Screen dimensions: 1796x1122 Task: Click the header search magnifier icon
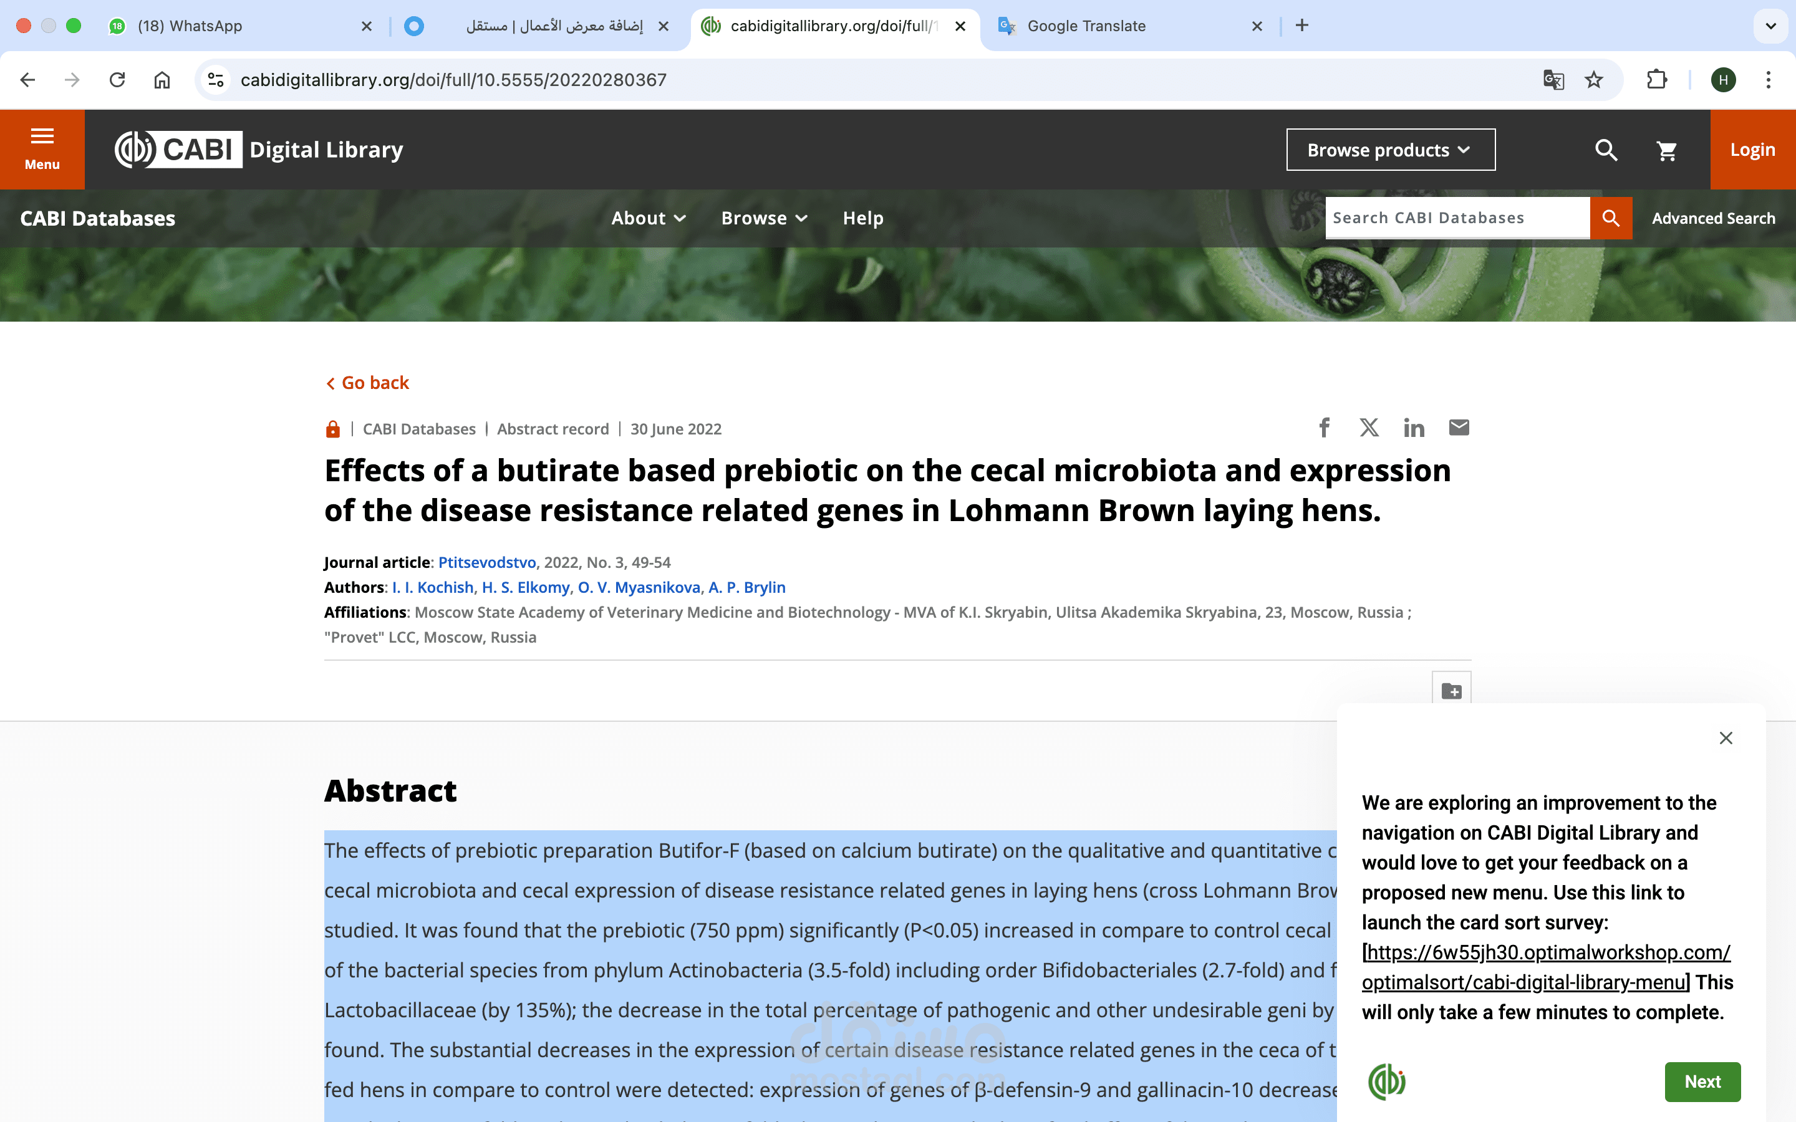[x=1605, y=150]
